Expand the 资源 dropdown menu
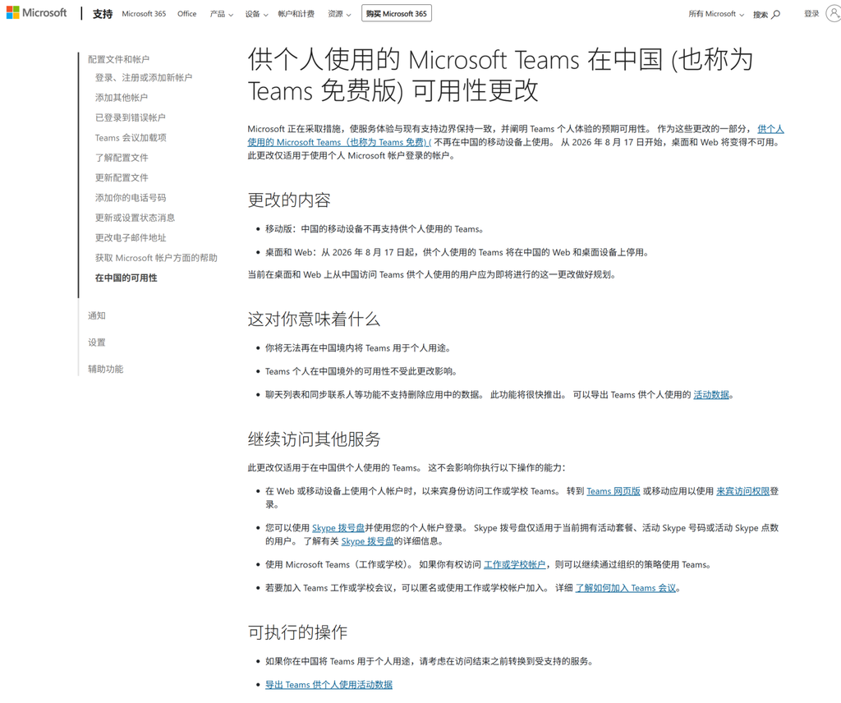841x703 pixels. pos(339,14)
